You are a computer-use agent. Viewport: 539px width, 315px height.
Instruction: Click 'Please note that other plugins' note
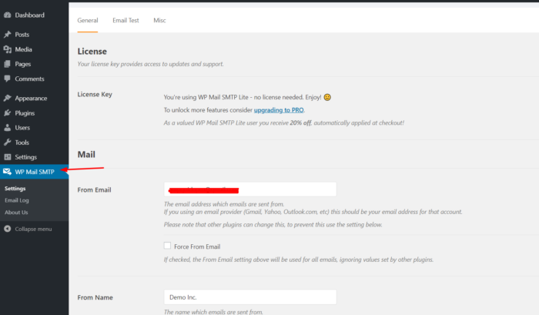coord(273,225)
